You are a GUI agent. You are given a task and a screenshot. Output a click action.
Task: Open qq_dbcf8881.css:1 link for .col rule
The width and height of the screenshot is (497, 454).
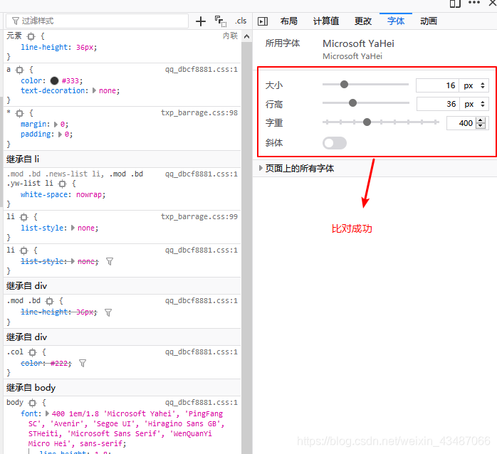click(x=202, y=352)
